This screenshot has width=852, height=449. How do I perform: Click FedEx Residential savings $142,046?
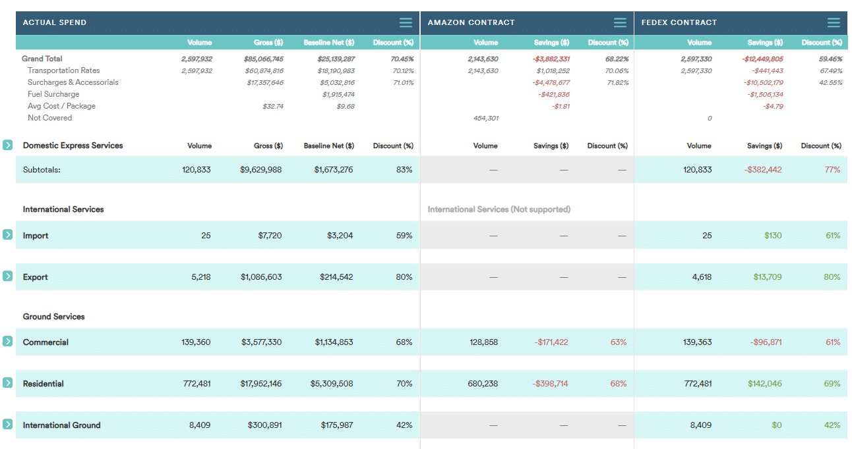click(765, 384)
